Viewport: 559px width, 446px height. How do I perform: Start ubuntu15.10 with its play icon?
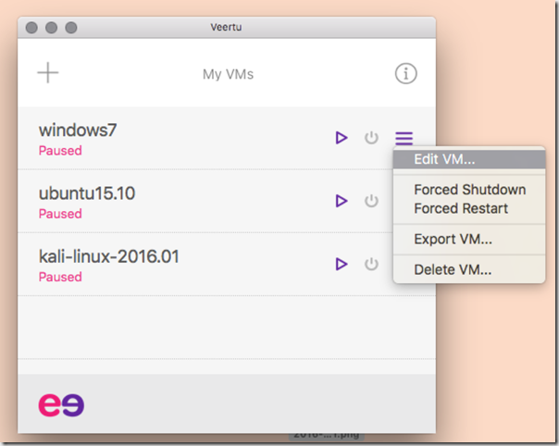(342, 201)
